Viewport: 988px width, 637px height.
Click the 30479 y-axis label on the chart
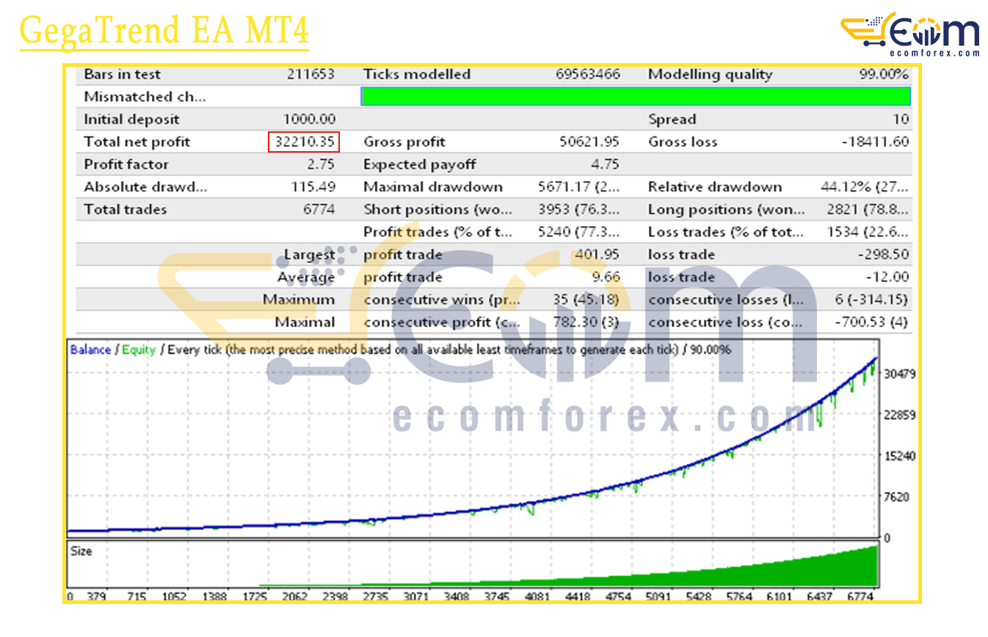tap(899, 374)
